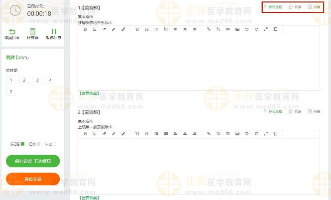This screenshot has width=331, height=200.
Task: Expand question 1 editor to fullscreen
Action: (x=266, y=29)
